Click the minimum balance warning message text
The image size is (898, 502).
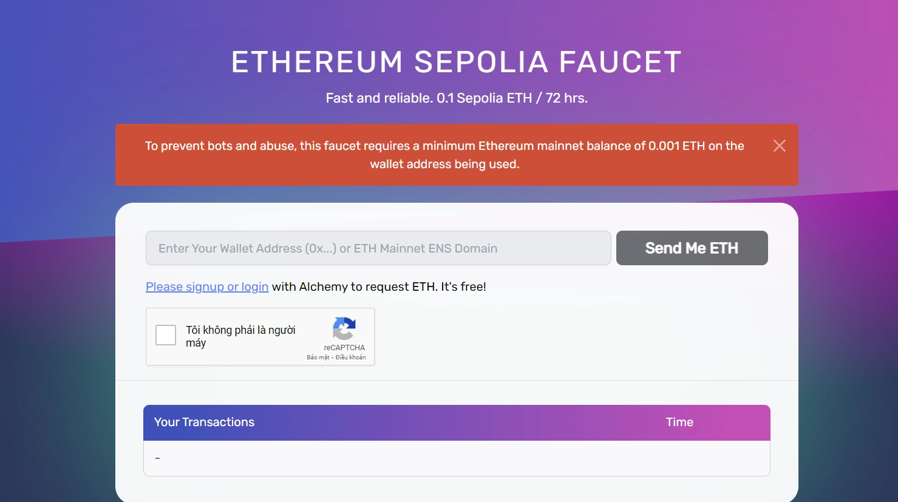click(x=444, y=155)
